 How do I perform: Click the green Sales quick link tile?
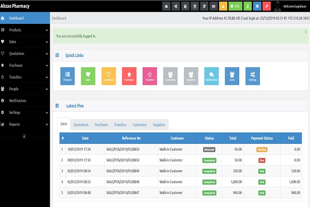(x=88, y=76)
